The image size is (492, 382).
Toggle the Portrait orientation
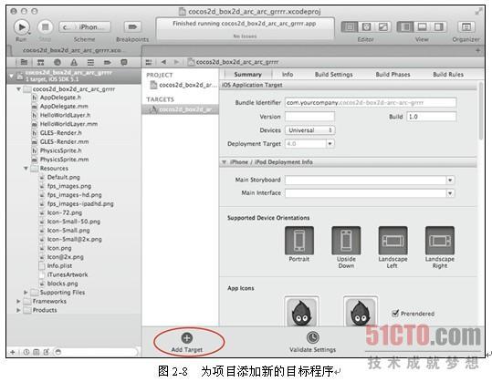(299, 241)
